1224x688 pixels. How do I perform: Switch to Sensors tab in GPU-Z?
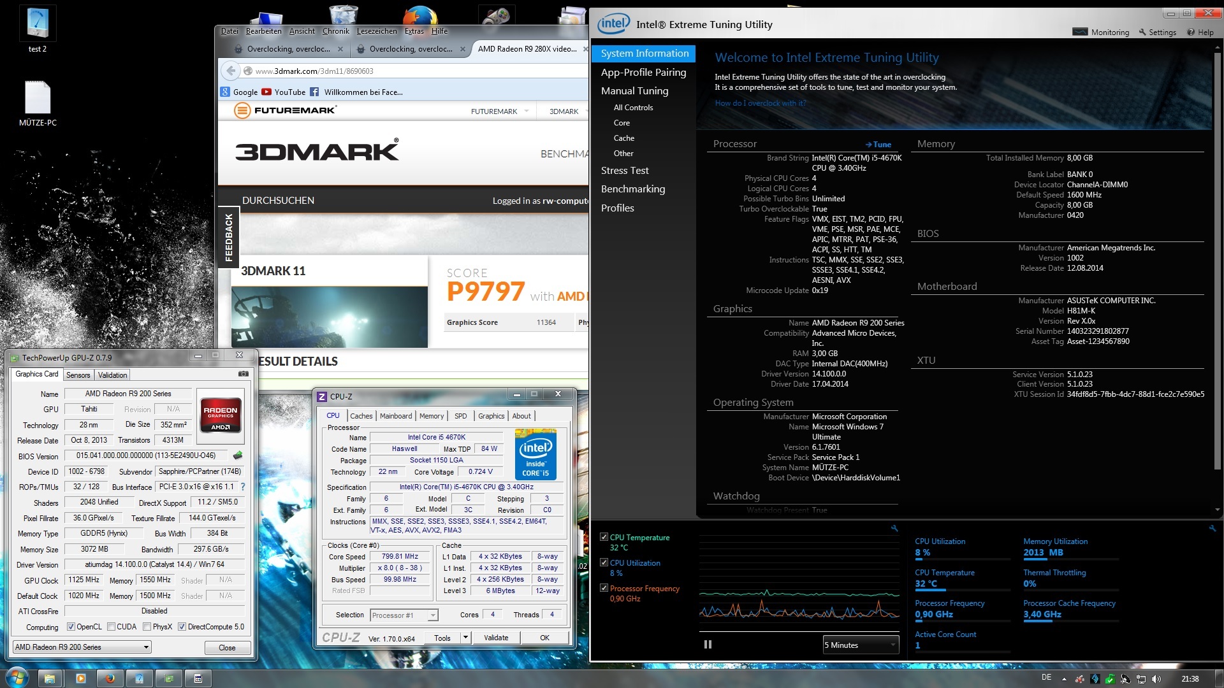click(x=78, y=375)
